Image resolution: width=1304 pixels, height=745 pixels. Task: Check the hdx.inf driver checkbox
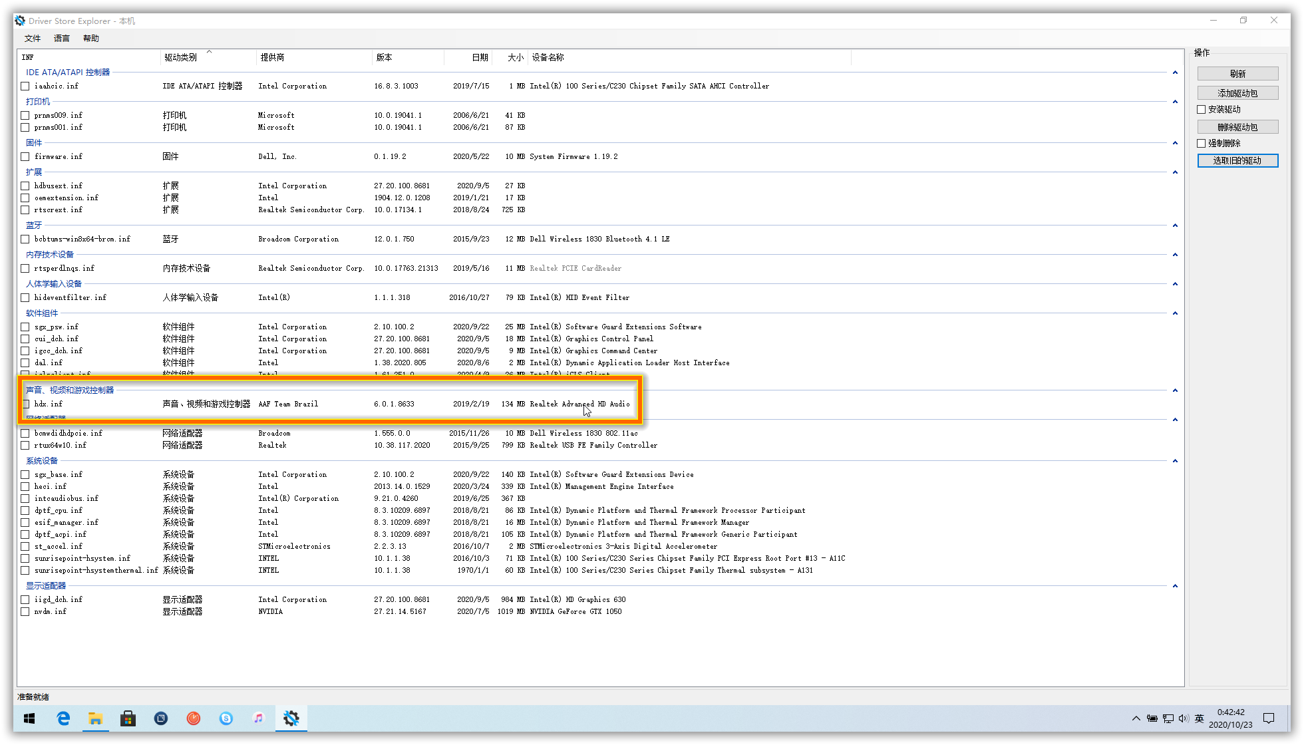coord(25,404)
